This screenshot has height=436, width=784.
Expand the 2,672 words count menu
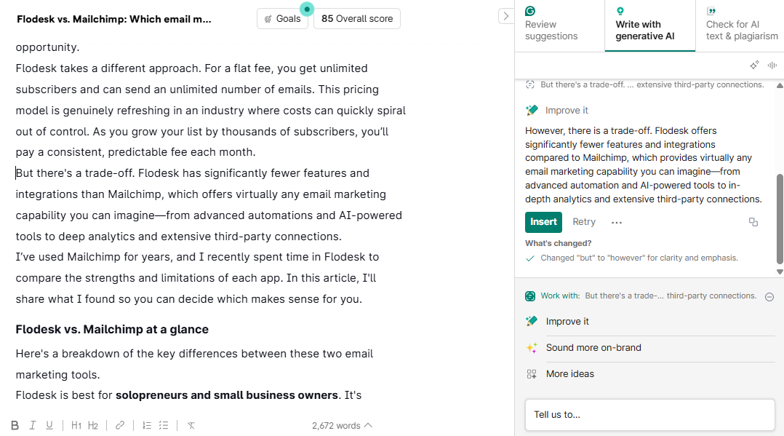click(342, 426)
